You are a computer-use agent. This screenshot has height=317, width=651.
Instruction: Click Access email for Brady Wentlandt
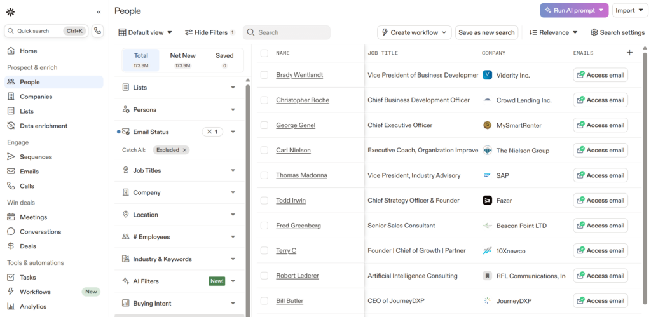(x=600, y=75)
